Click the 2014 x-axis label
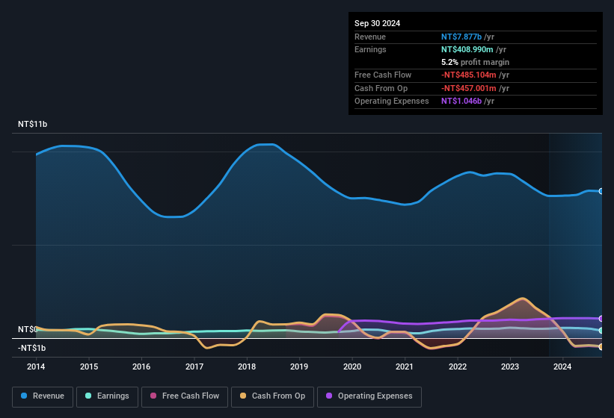The image size is (614, 418). pos(36,366)
